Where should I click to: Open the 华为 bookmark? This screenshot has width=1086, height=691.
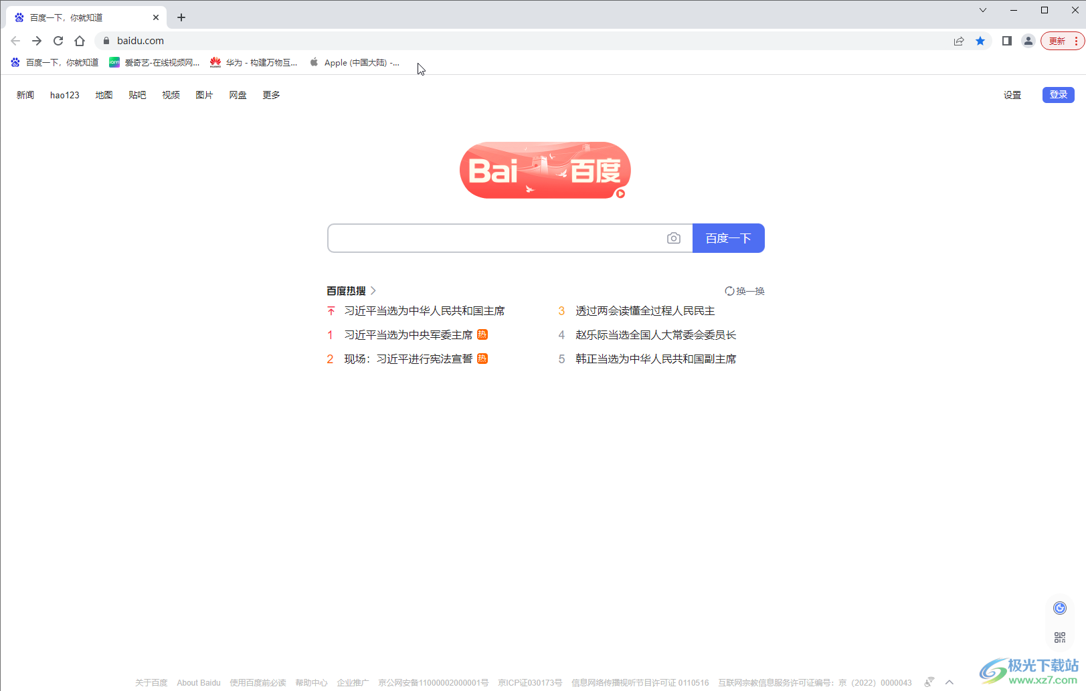pyautogui.click(x=254, y=62)
